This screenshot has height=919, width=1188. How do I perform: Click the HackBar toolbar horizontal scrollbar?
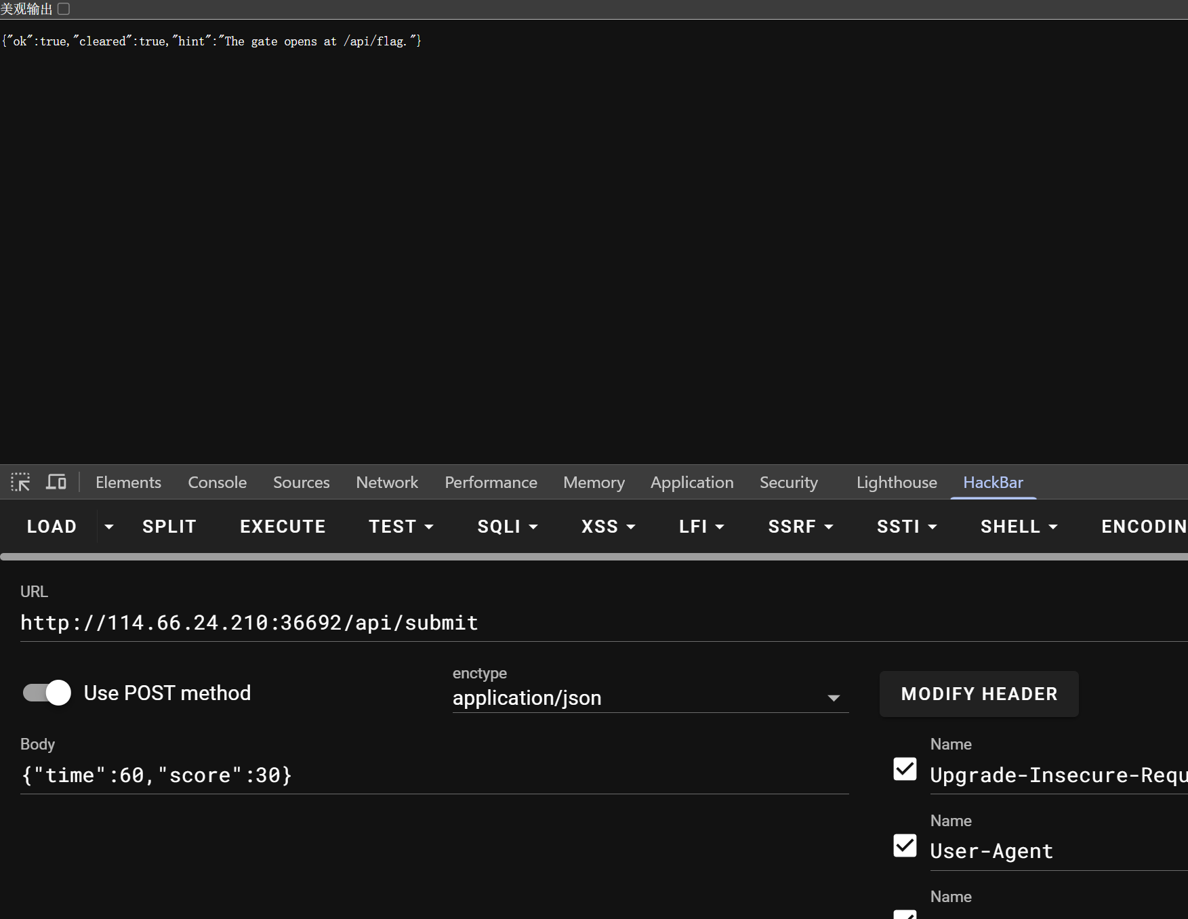pyautogui.click(x=594, y=557)
